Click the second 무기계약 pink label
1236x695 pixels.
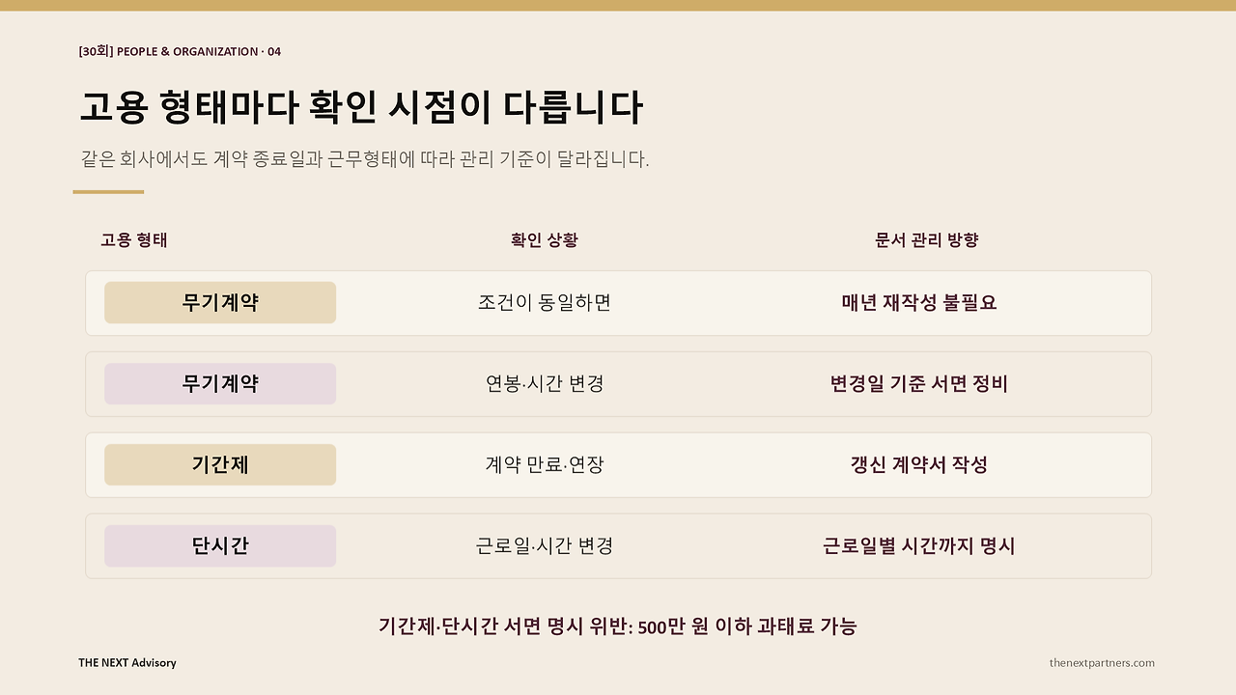(220, 383)
